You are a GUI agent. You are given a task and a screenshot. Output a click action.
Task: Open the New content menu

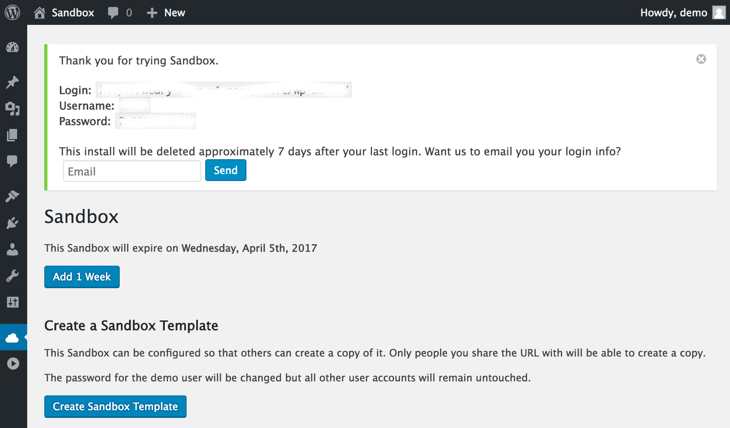[x=166, y=13]
